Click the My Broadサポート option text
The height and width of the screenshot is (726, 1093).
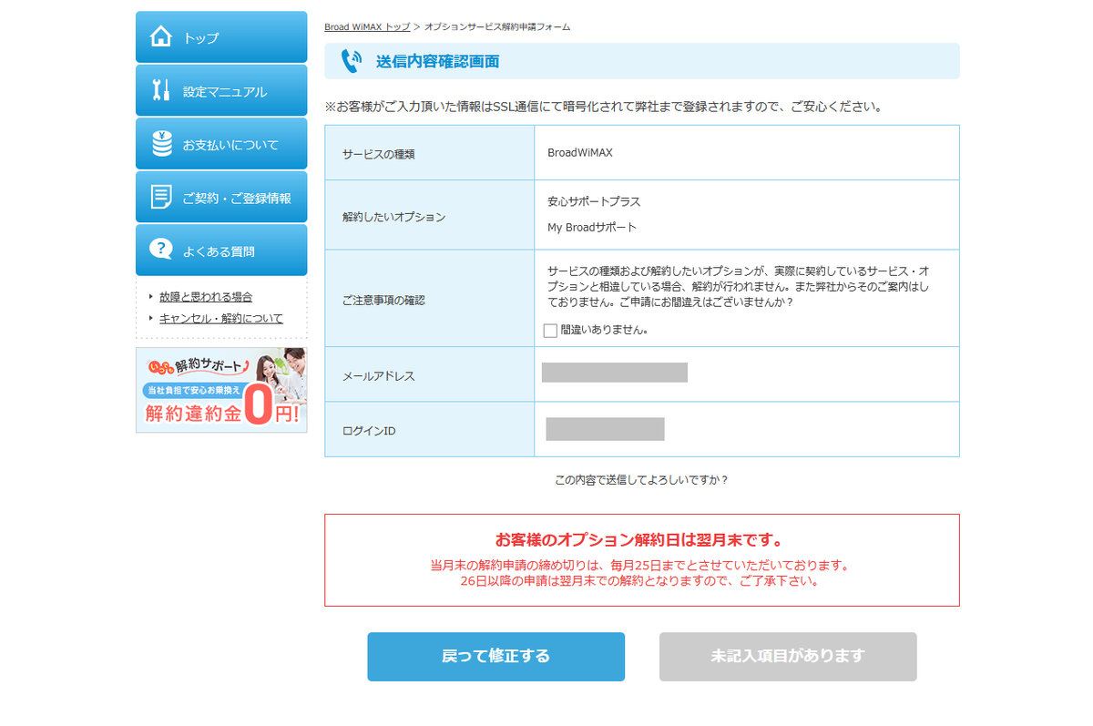592,227
